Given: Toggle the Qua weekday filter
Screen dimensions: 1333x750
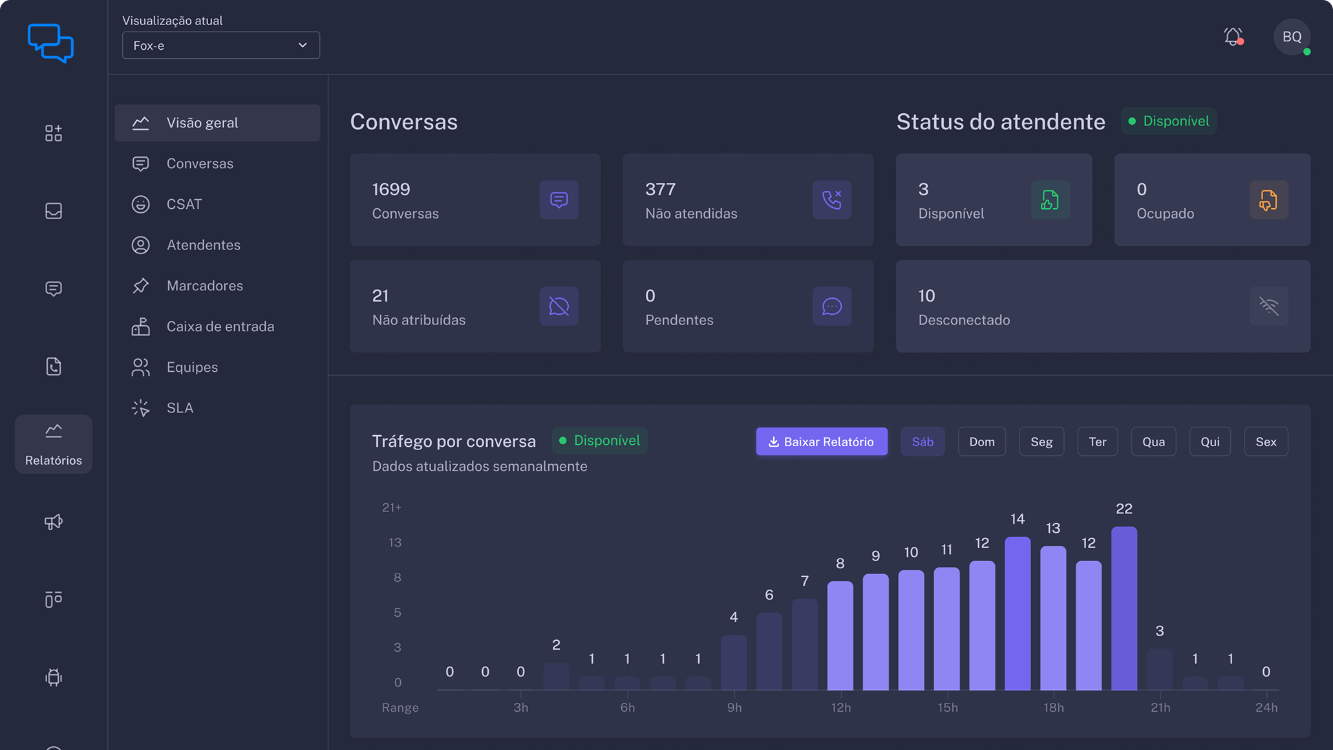Looking at the screenshot, I should click(x=1153, y=441).
